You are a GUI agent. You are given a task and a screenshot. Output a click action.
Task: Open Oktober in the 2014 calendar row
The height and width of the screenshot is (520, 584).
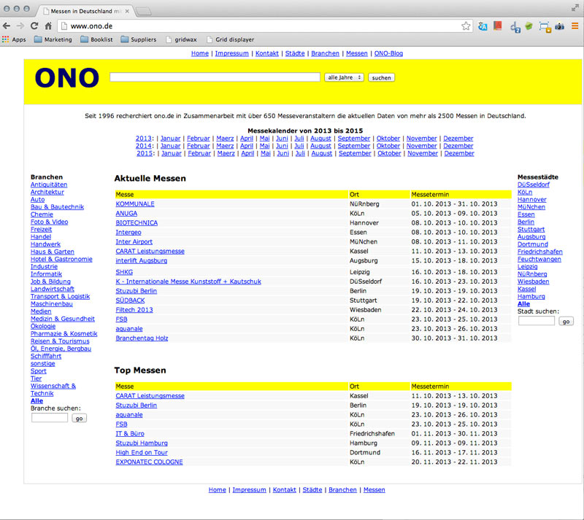point(388,146)
